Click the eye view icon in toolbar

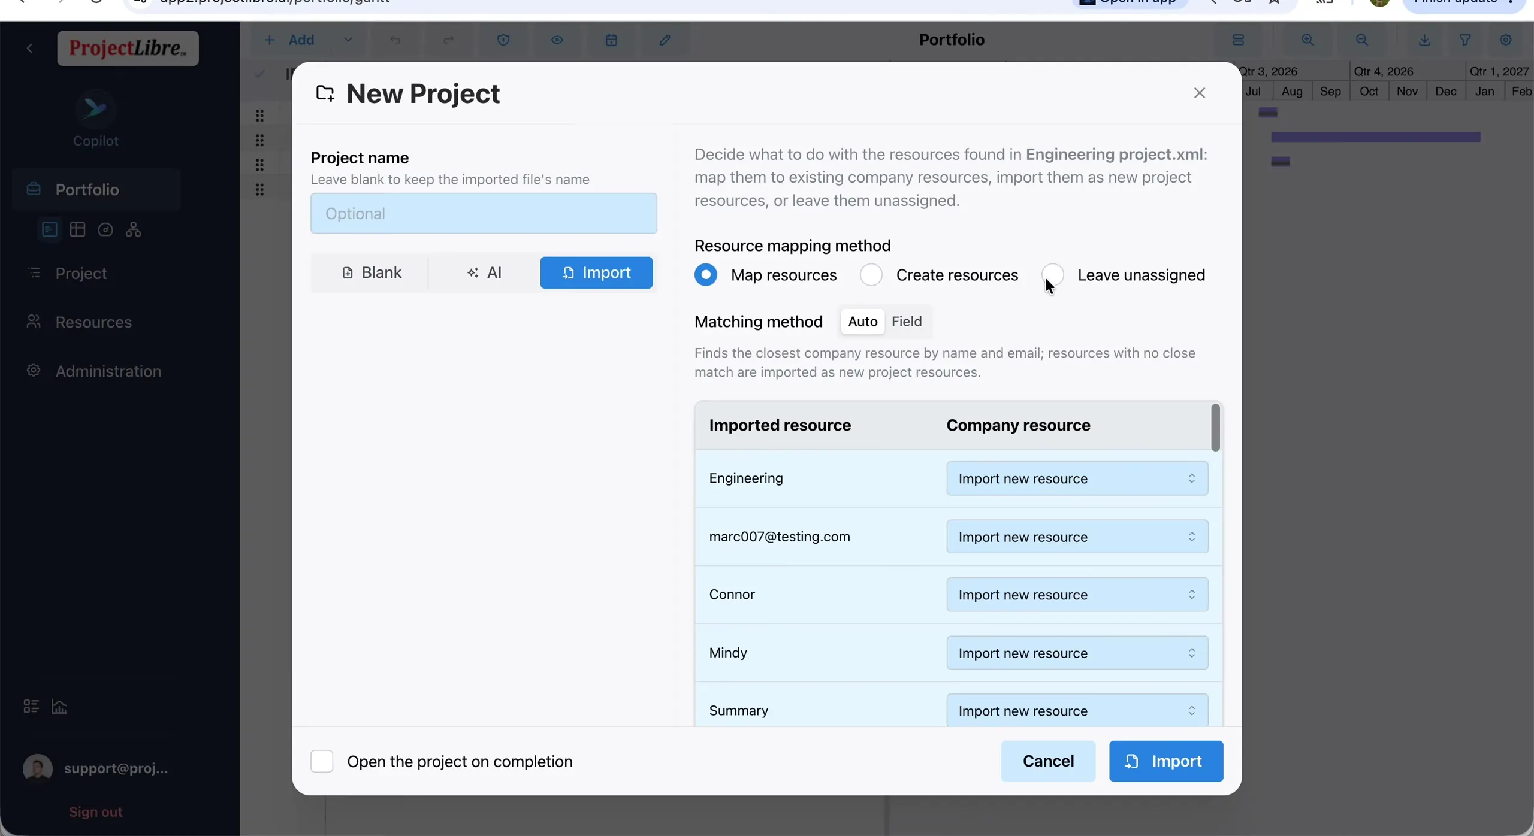[x=557, y=40]
